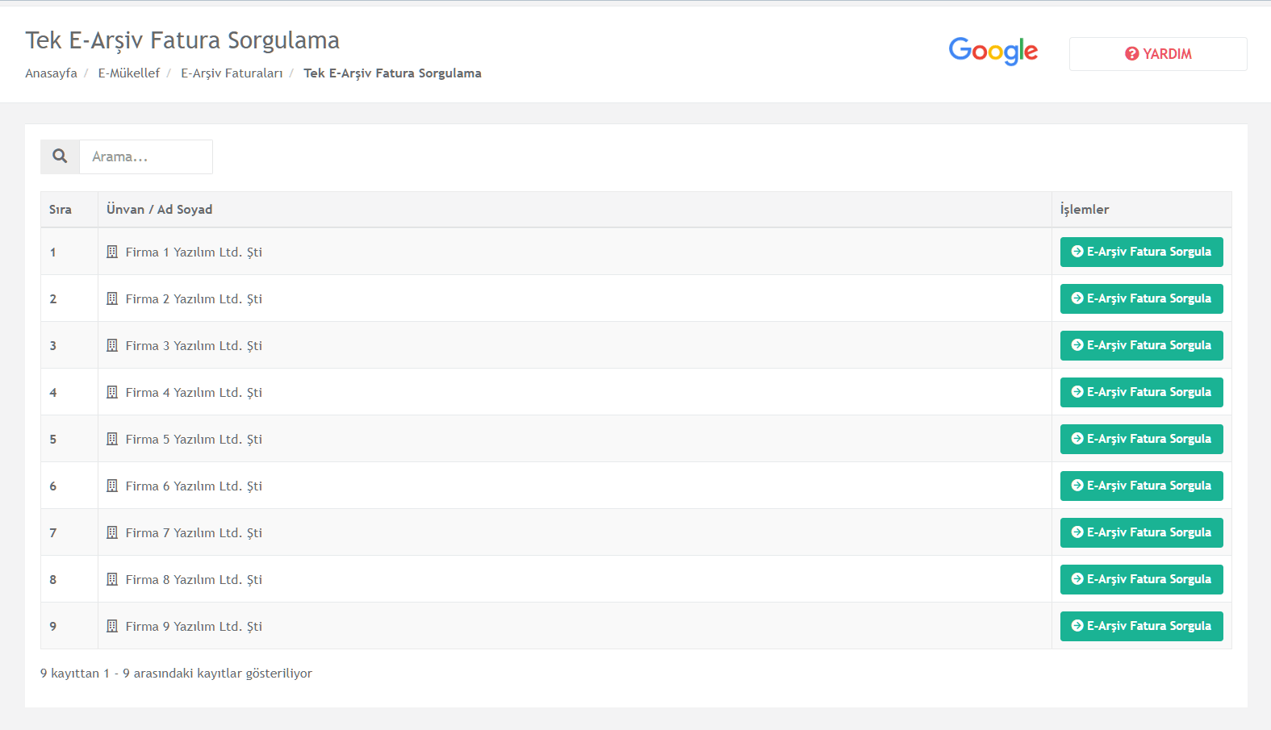Query e-archive invoice for Firma 8
The width and height of the screenshot is (1271, 730).
pyautogui.click(x=1141, y=579)
